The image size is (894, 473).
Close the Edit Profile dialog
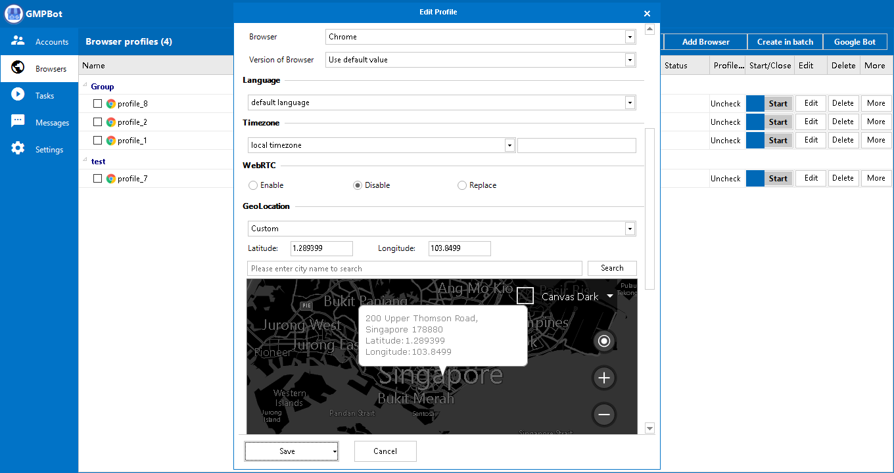[647, 13]
